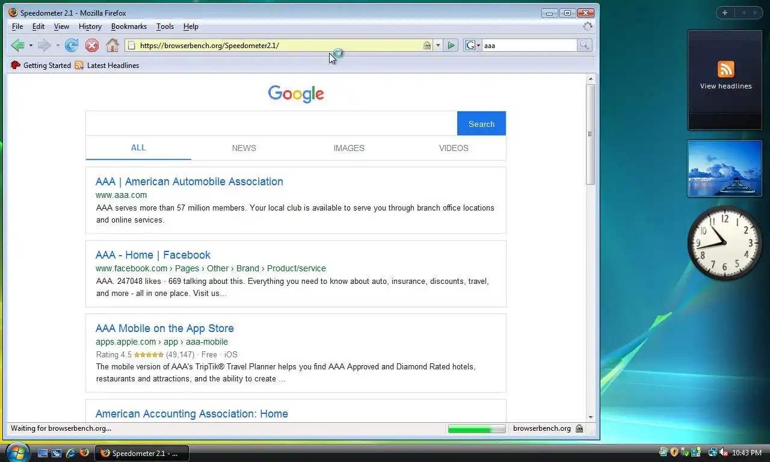Click the blue Search button
This screenshot has width=770, height=462.
(481, 123)
